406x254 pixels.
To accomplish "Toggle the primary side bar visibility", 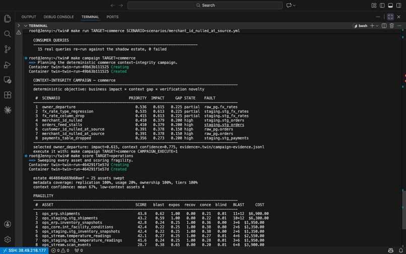I will coord(382,5).
